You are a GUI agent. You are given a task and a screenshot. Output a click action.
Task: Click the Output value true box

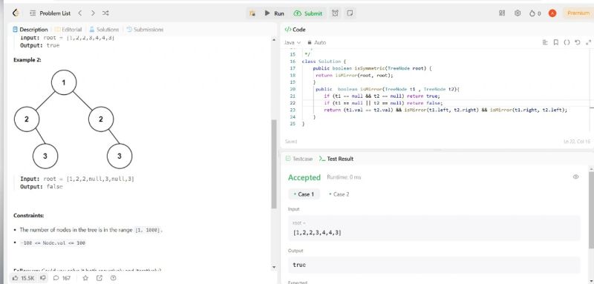[x=434, y=265]
